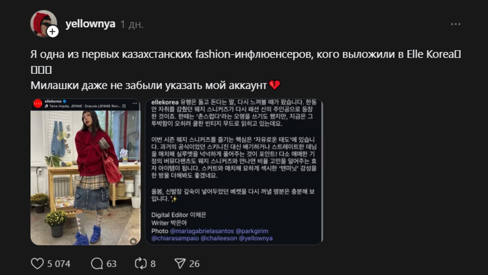View the 63 replies count
The image size is (488, 275).
(x=111, y=264)
